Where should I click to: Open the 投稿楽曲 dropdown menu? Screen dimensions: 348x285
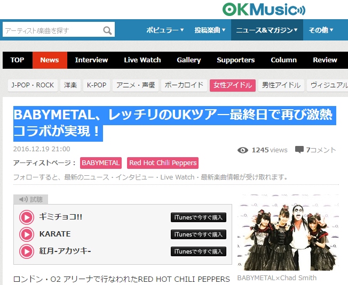click(x=210, y=30)
